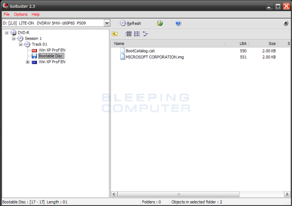Click the horizontal scrollbar right arrow
The height and width of the screenshot is (206, 292).
(x=287, y=194)
